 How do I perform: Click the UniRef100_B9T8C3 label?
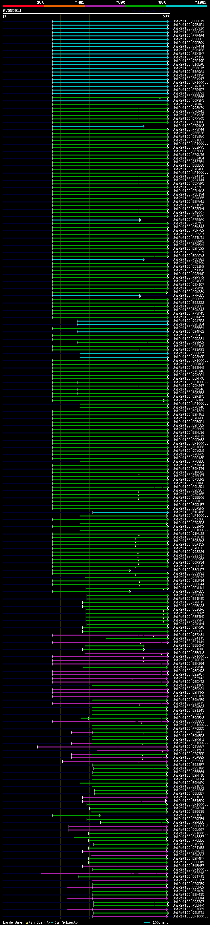[188, 140]
